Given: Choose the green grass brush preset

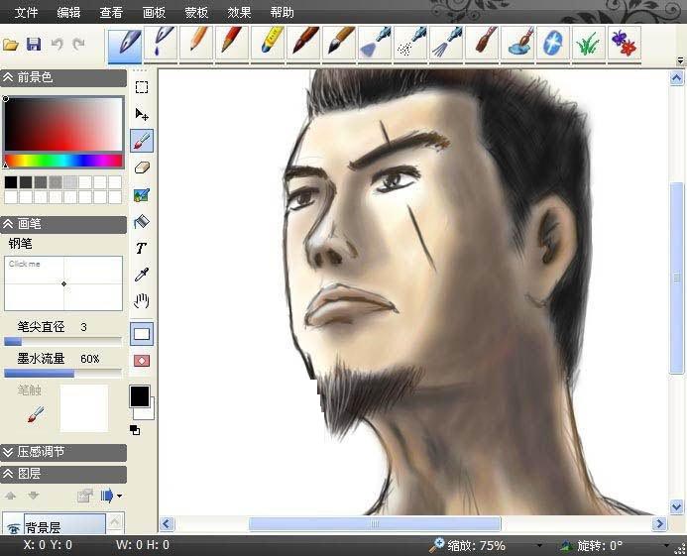Looking at the screenshot, I should [x=588, y=44].
